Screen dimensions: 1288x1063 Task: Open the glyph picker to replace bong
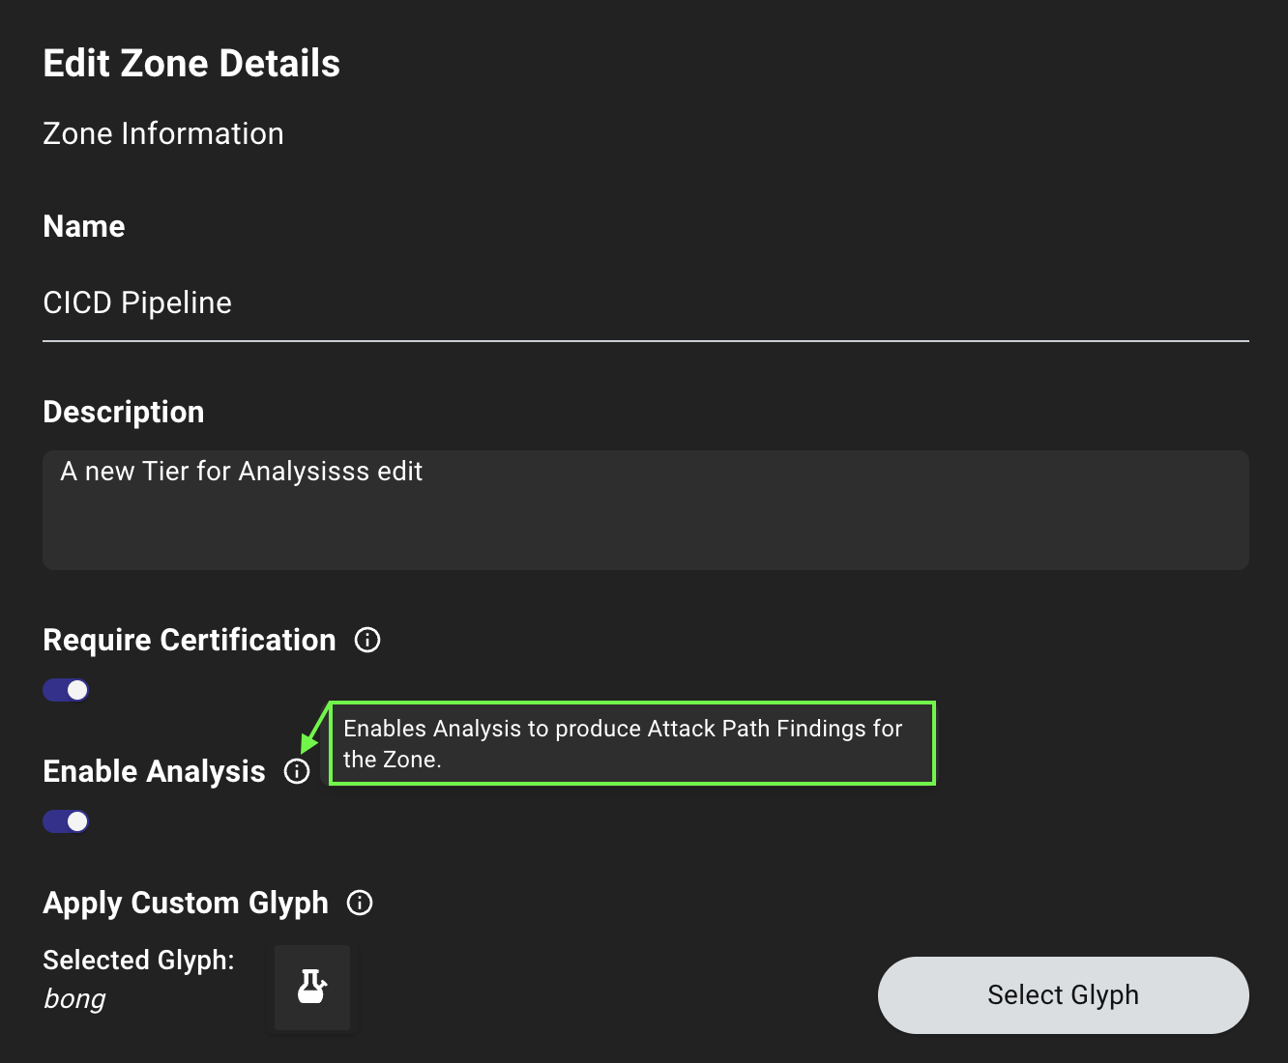click(1063, 995)
